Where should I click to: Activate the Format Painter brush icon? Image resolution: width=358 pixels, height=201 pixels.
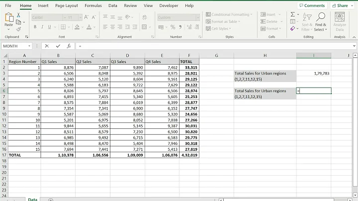coord(18,29)
